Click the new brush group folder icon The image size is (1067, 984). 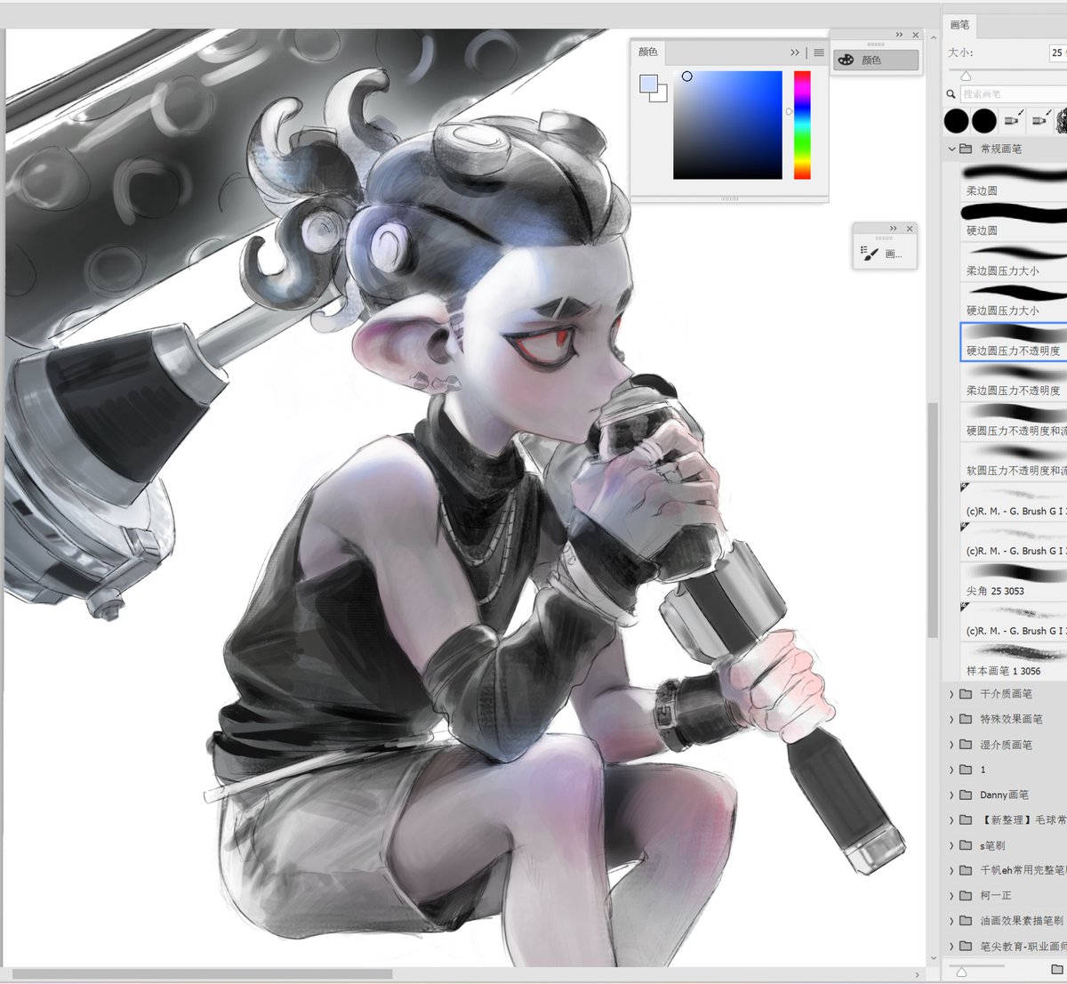[x=1057, y=970]
